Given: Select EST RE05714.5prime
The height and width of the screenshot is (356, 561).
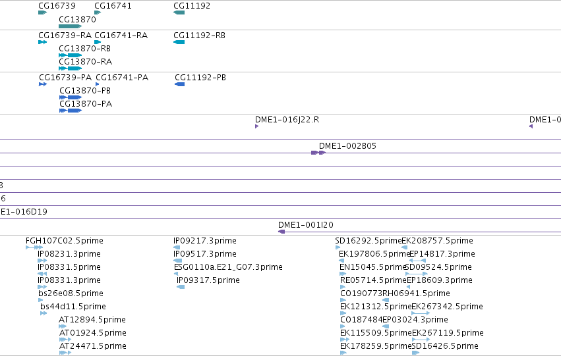Looking at the screenshot, I should [x=373, y=280].
